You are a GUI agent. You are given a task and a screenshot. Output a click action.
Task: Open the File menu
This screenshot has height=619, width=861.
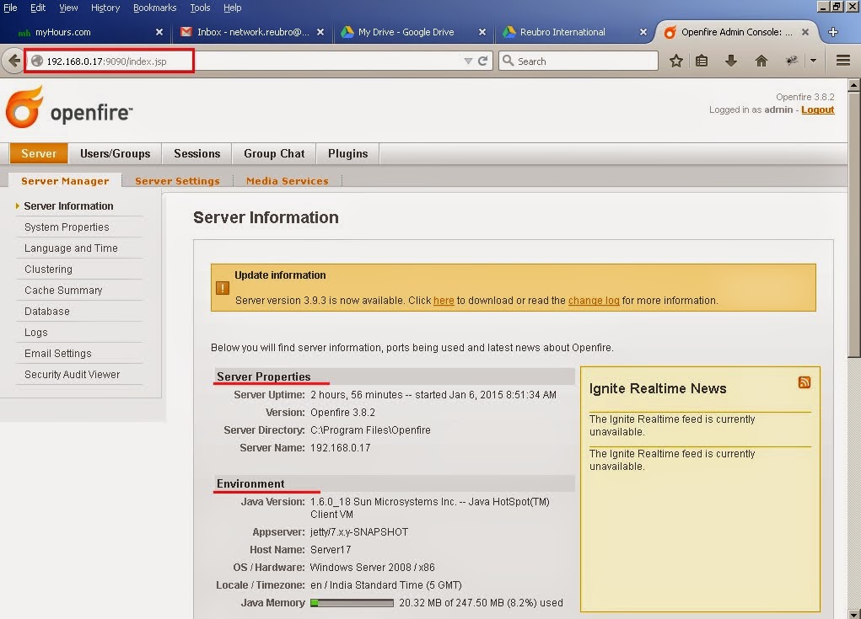[10, 8]
